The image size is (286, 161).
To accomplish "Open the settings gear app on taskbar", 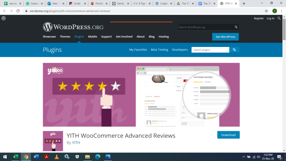I will click(67, 157).
